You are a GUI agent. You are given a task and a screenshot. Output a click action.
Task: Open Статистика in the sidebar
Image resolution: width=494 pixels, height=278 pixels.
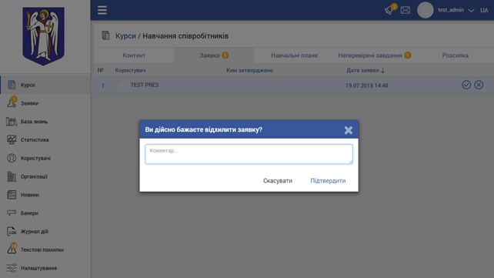click(x=35, y=140)
